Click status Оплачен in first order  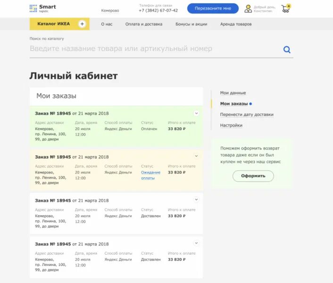click(x=149, y=129)
